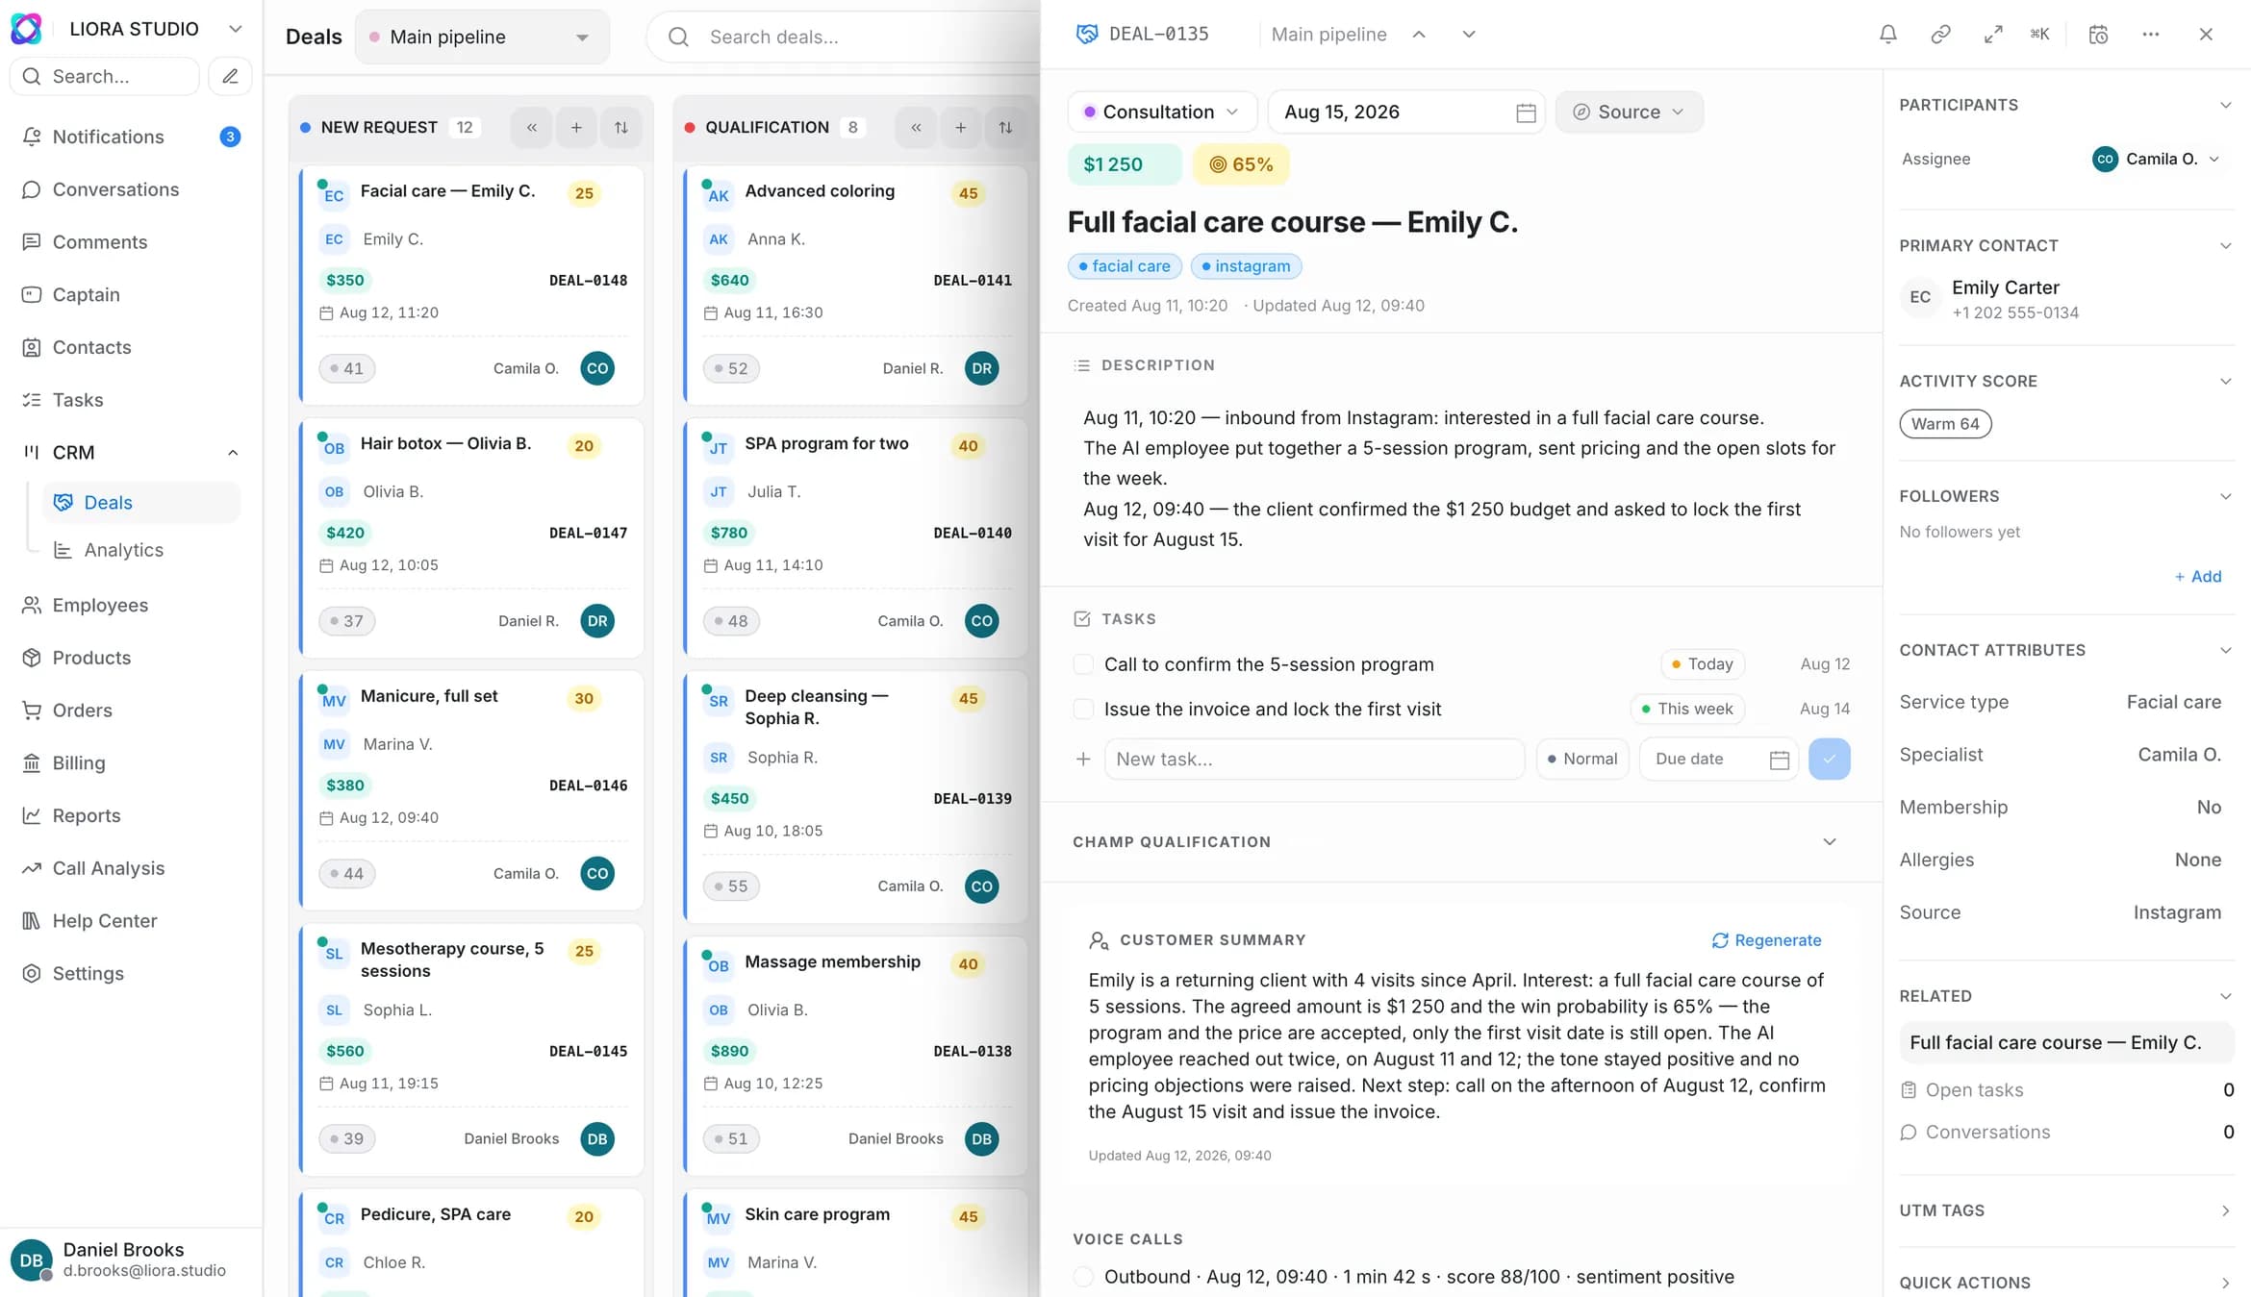The image size is (2251, 1297).
Task: Open the more options ellipsis menu
Action: 2151,35
